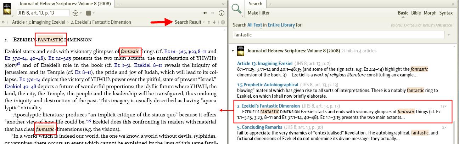The height and width of the screenshot is (144, 459).
Task: Dismiss the locator bar's circled X
Action: [223, 22]
